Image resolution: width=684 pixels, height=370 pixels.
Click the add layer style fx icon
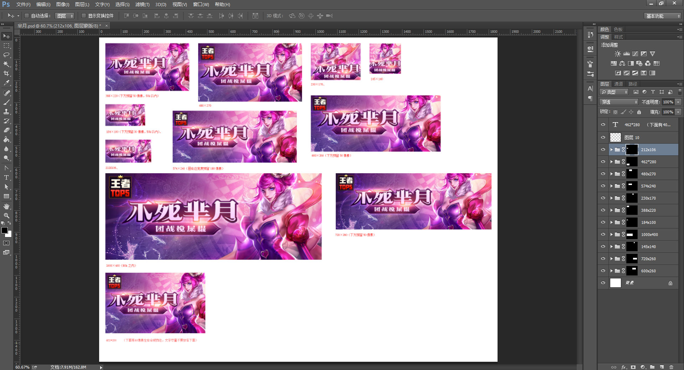point(624,367)
